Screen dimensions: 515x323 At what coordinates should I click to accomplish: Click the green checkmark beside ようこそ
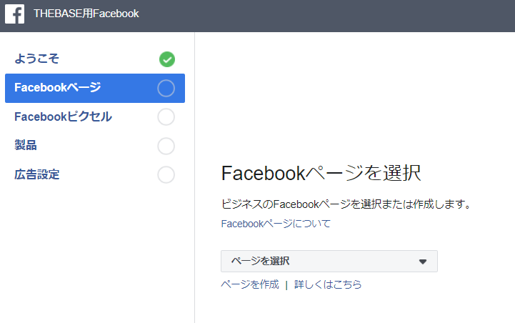point(167,59)
